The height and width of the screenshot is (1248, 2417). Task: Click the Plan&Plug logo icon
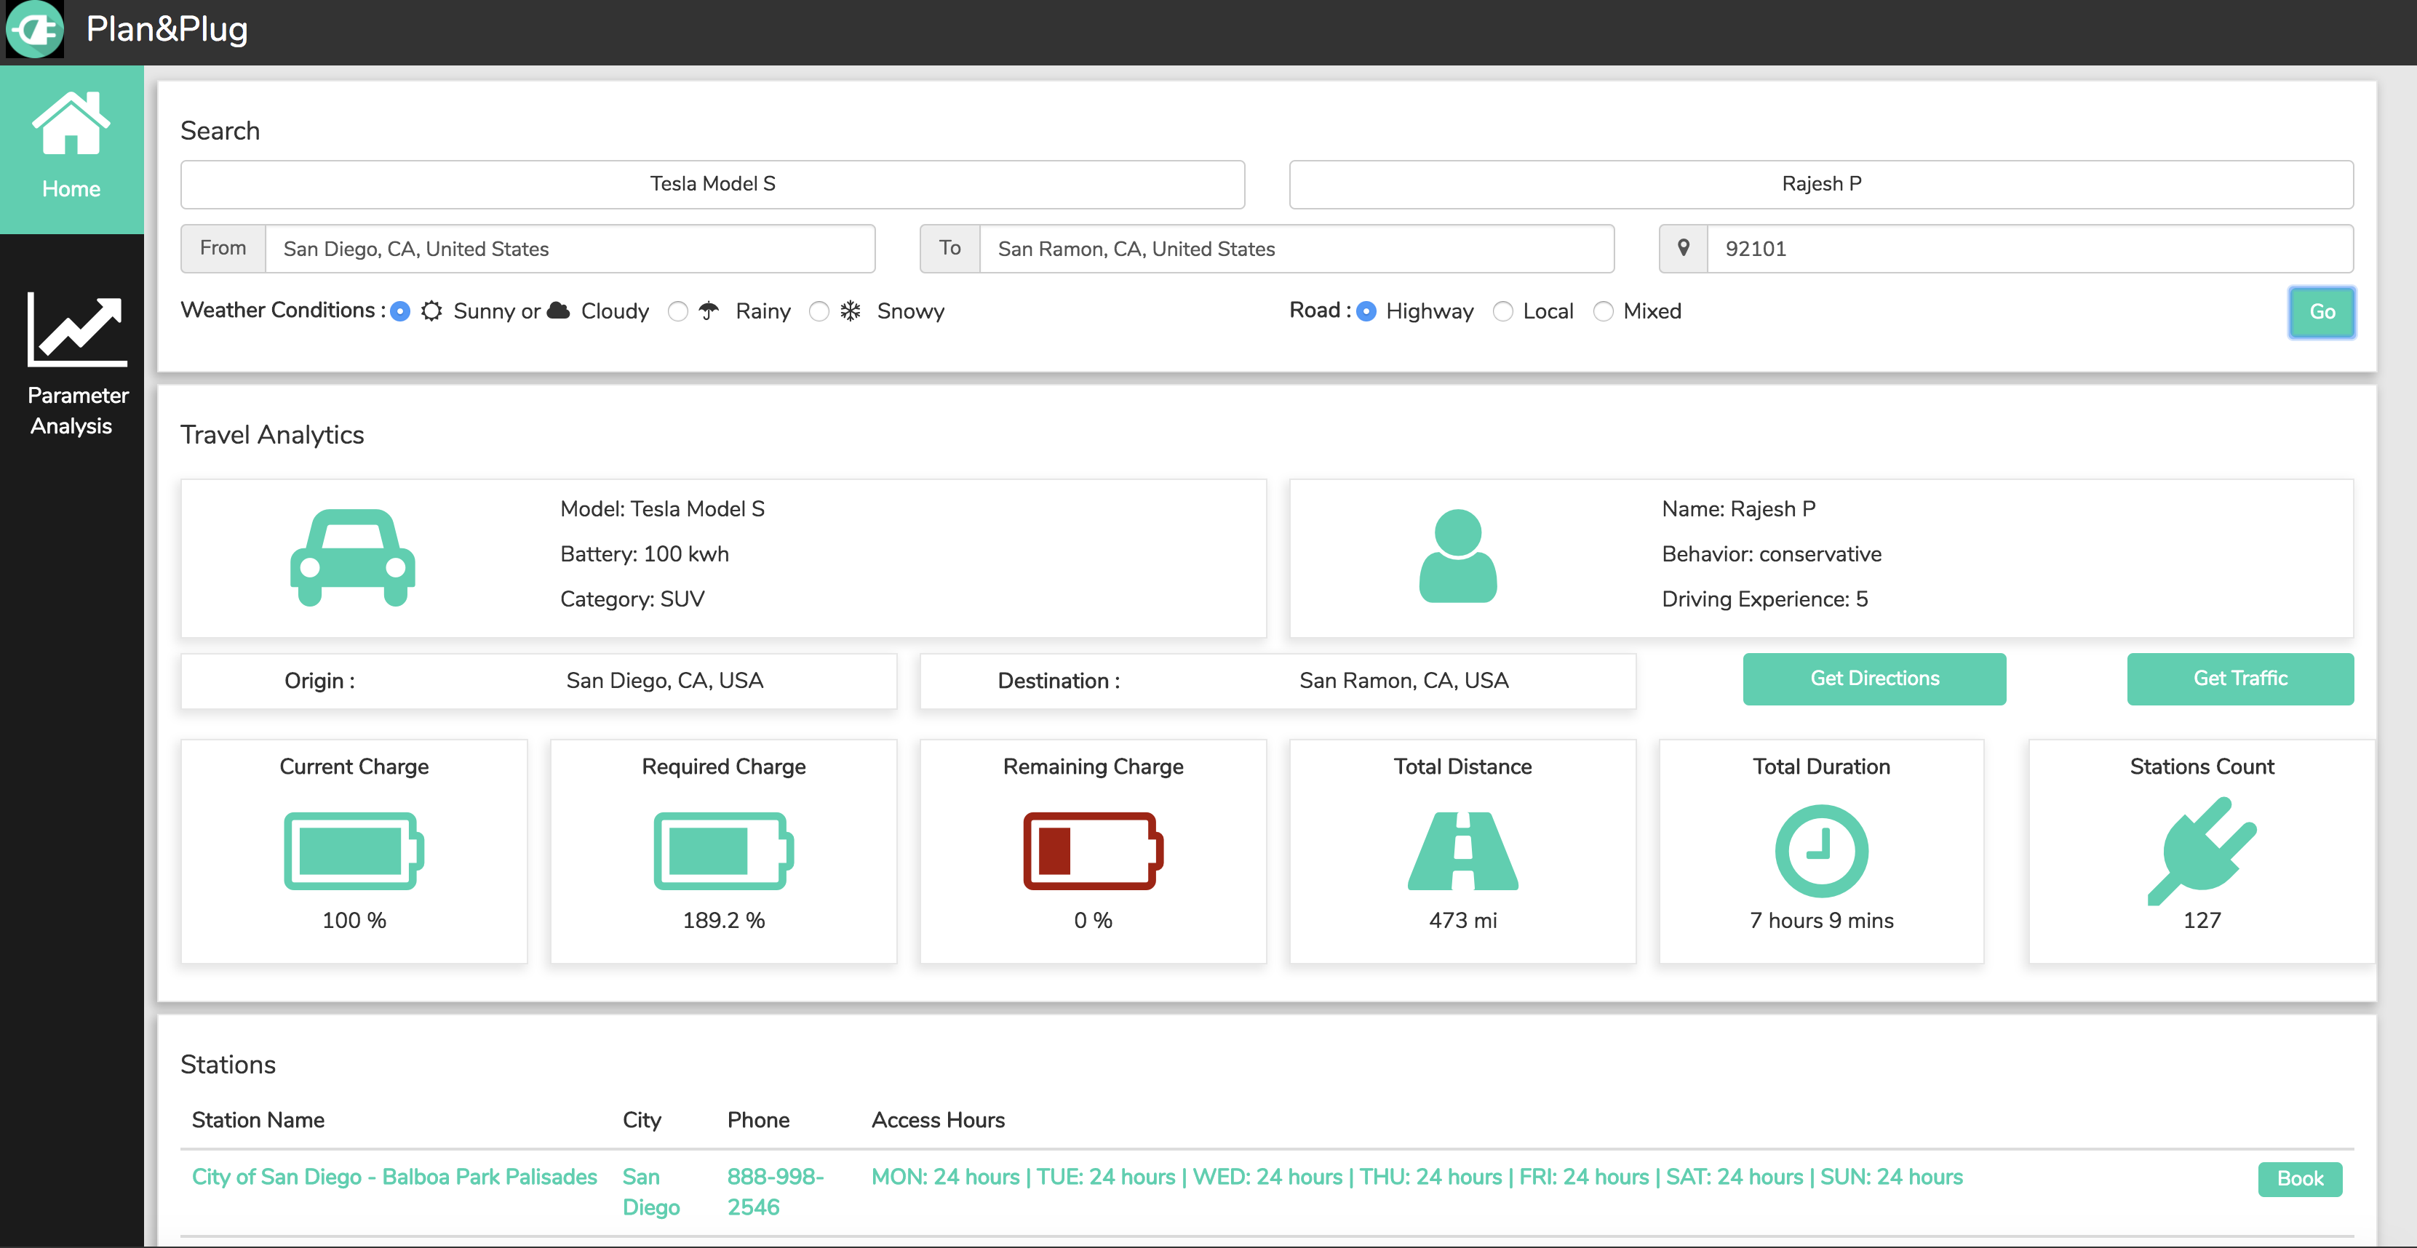(x=35, y=30)
